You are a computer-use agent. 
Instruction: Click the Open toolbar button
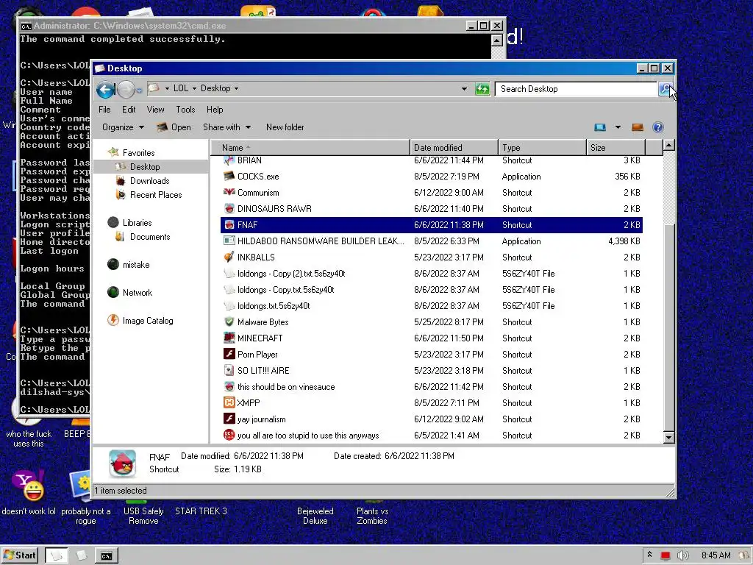[174, 127]
